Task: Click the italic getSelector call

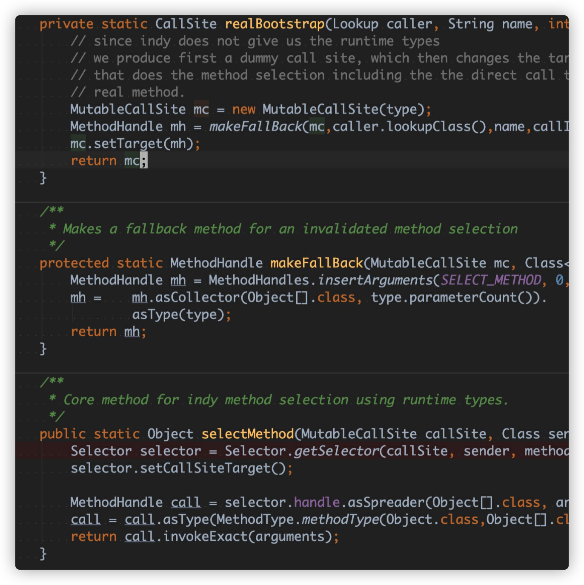Action: coord(336,451)
